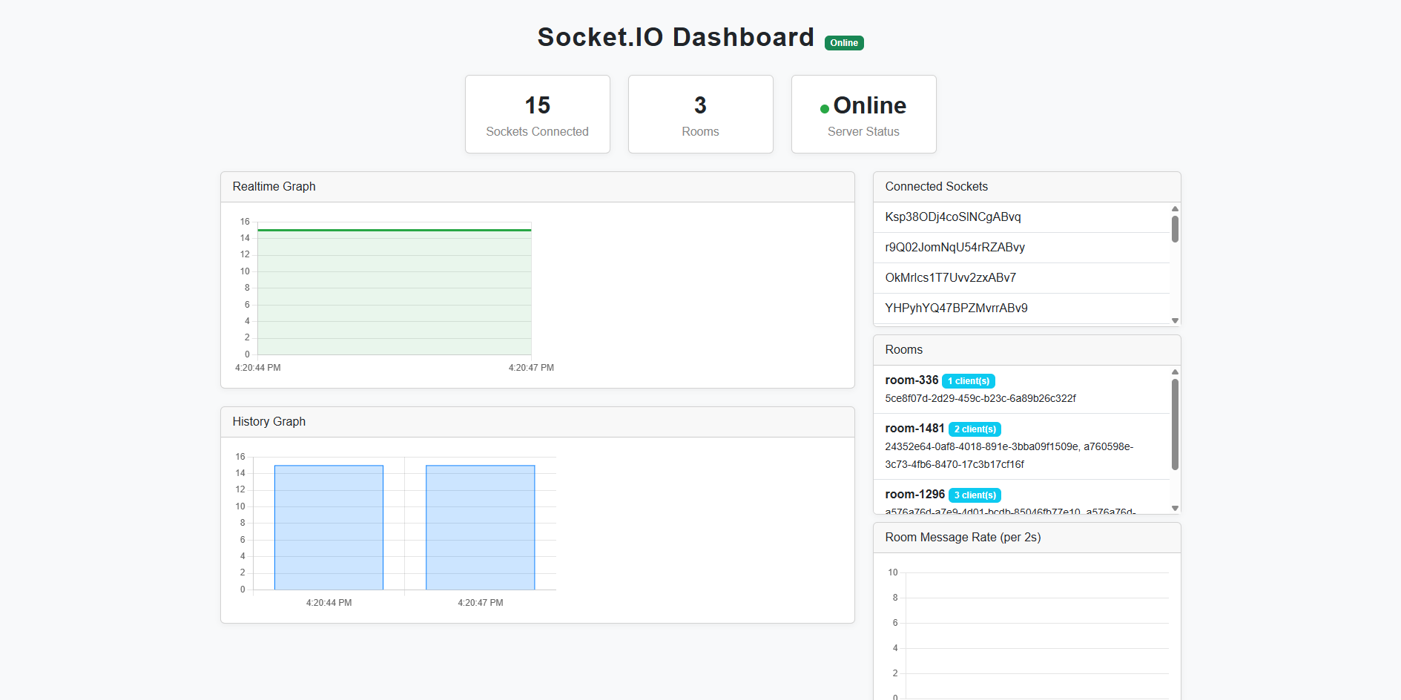Click socket ID YHPyhYQ47BPZMvrrABv9

(x=956, y=308)
